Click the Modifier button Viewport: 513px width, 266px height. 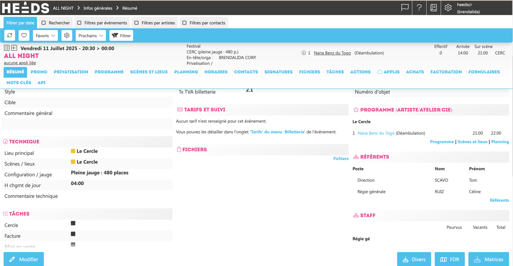pyautogui.click(x=24, y=259)
